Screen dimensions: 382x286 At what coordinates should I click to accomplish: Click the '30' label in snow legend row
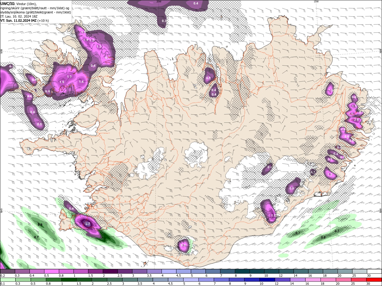click(369, 276)
